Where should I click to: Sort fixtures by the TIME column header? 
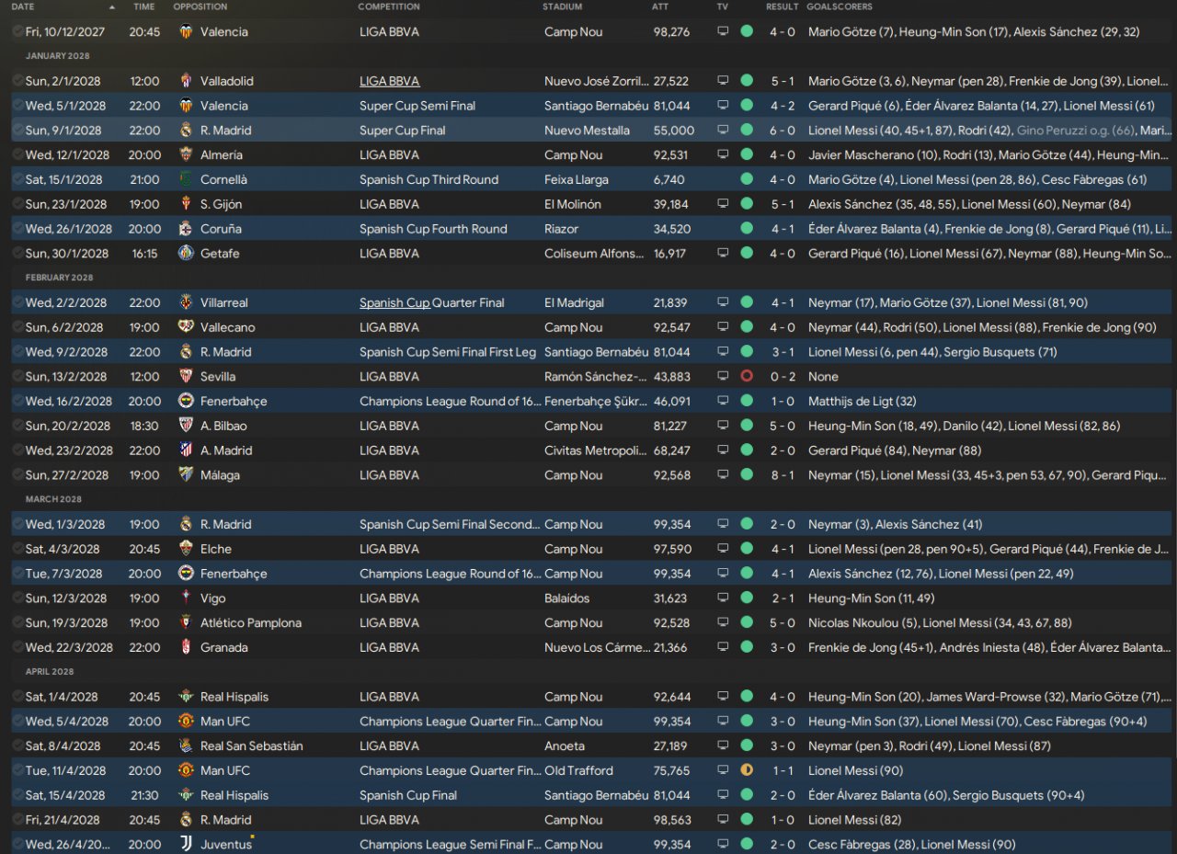143,6
